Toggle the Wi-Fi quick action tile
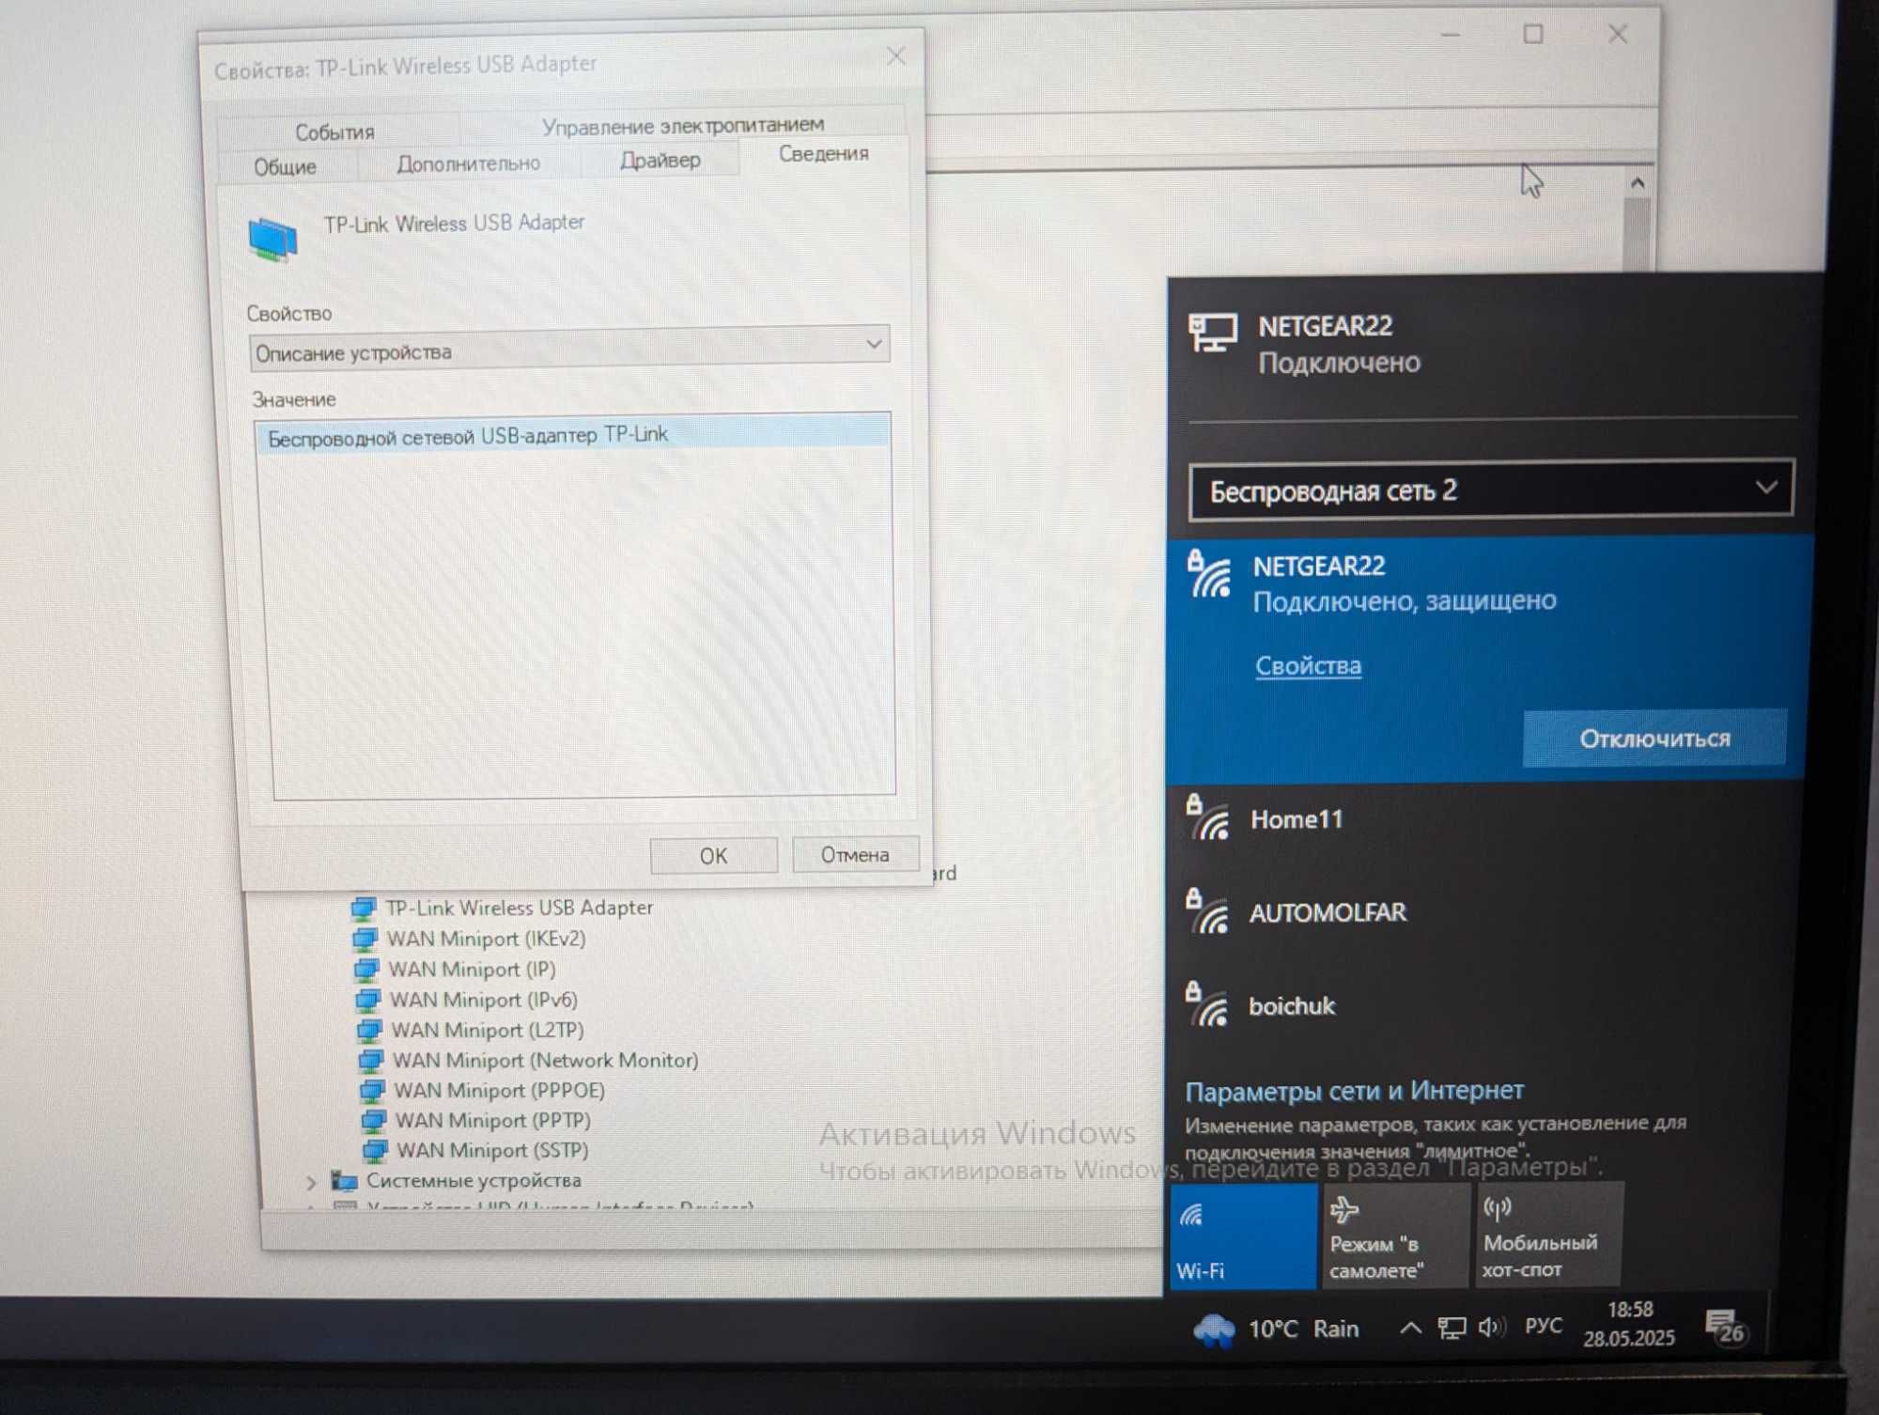The height and width of the screenshot is (1415, 1879). tap(1244, 1236)
